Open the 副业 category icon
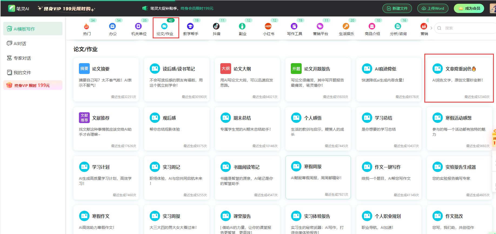The height and width of the screenshot is (234, 496). pyautogui.click(x=242, y=26)
